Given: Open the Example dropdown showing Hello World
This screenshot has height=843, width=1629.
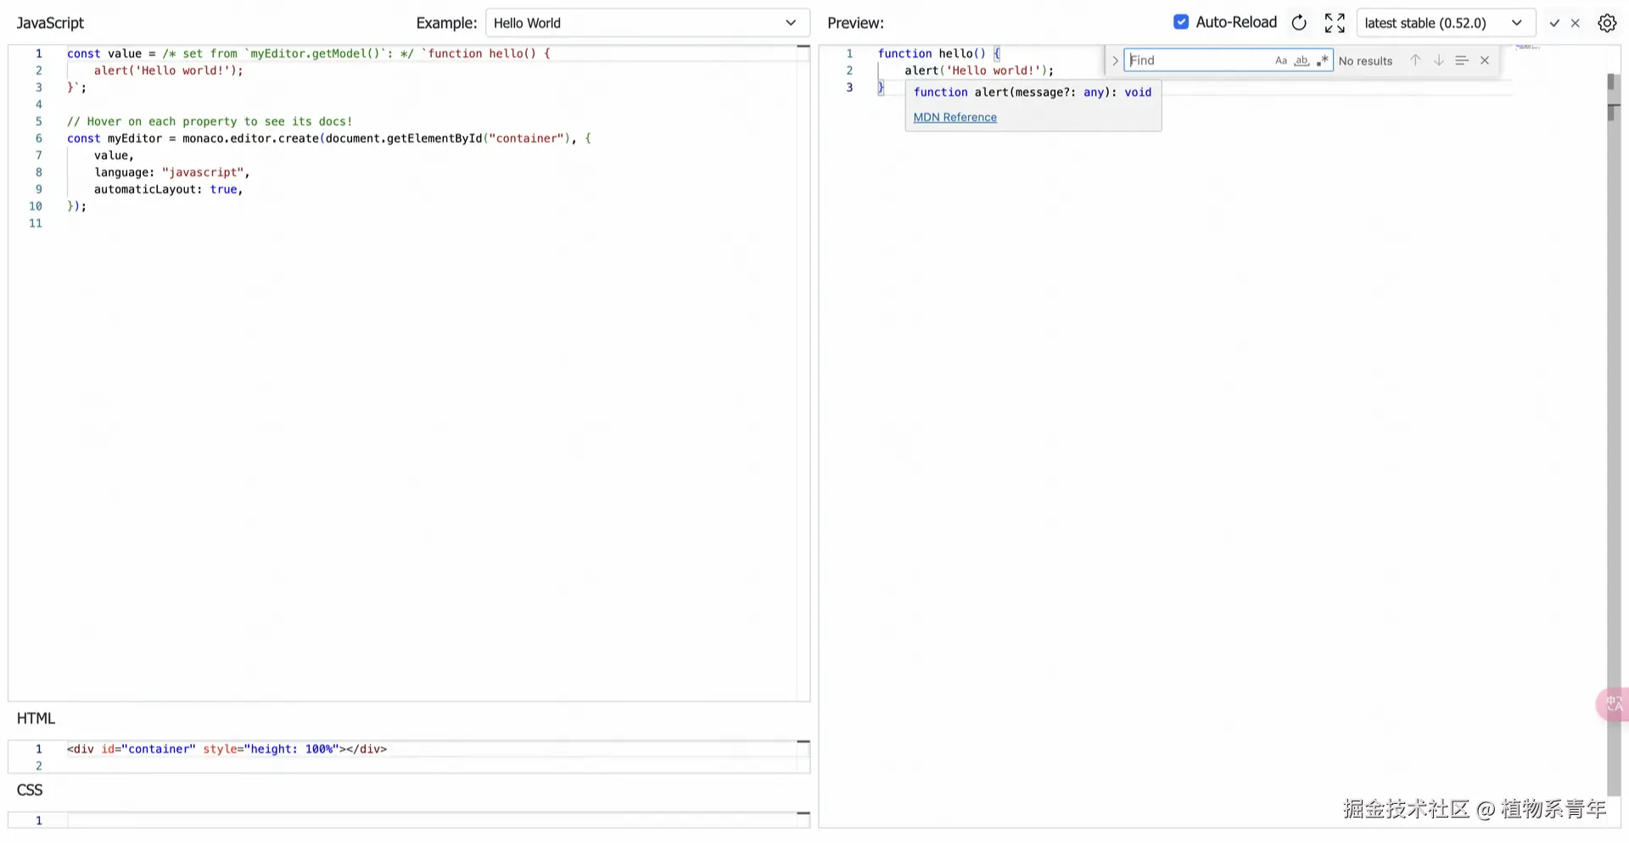Looking at the screenshot, I should click(647, 23).
